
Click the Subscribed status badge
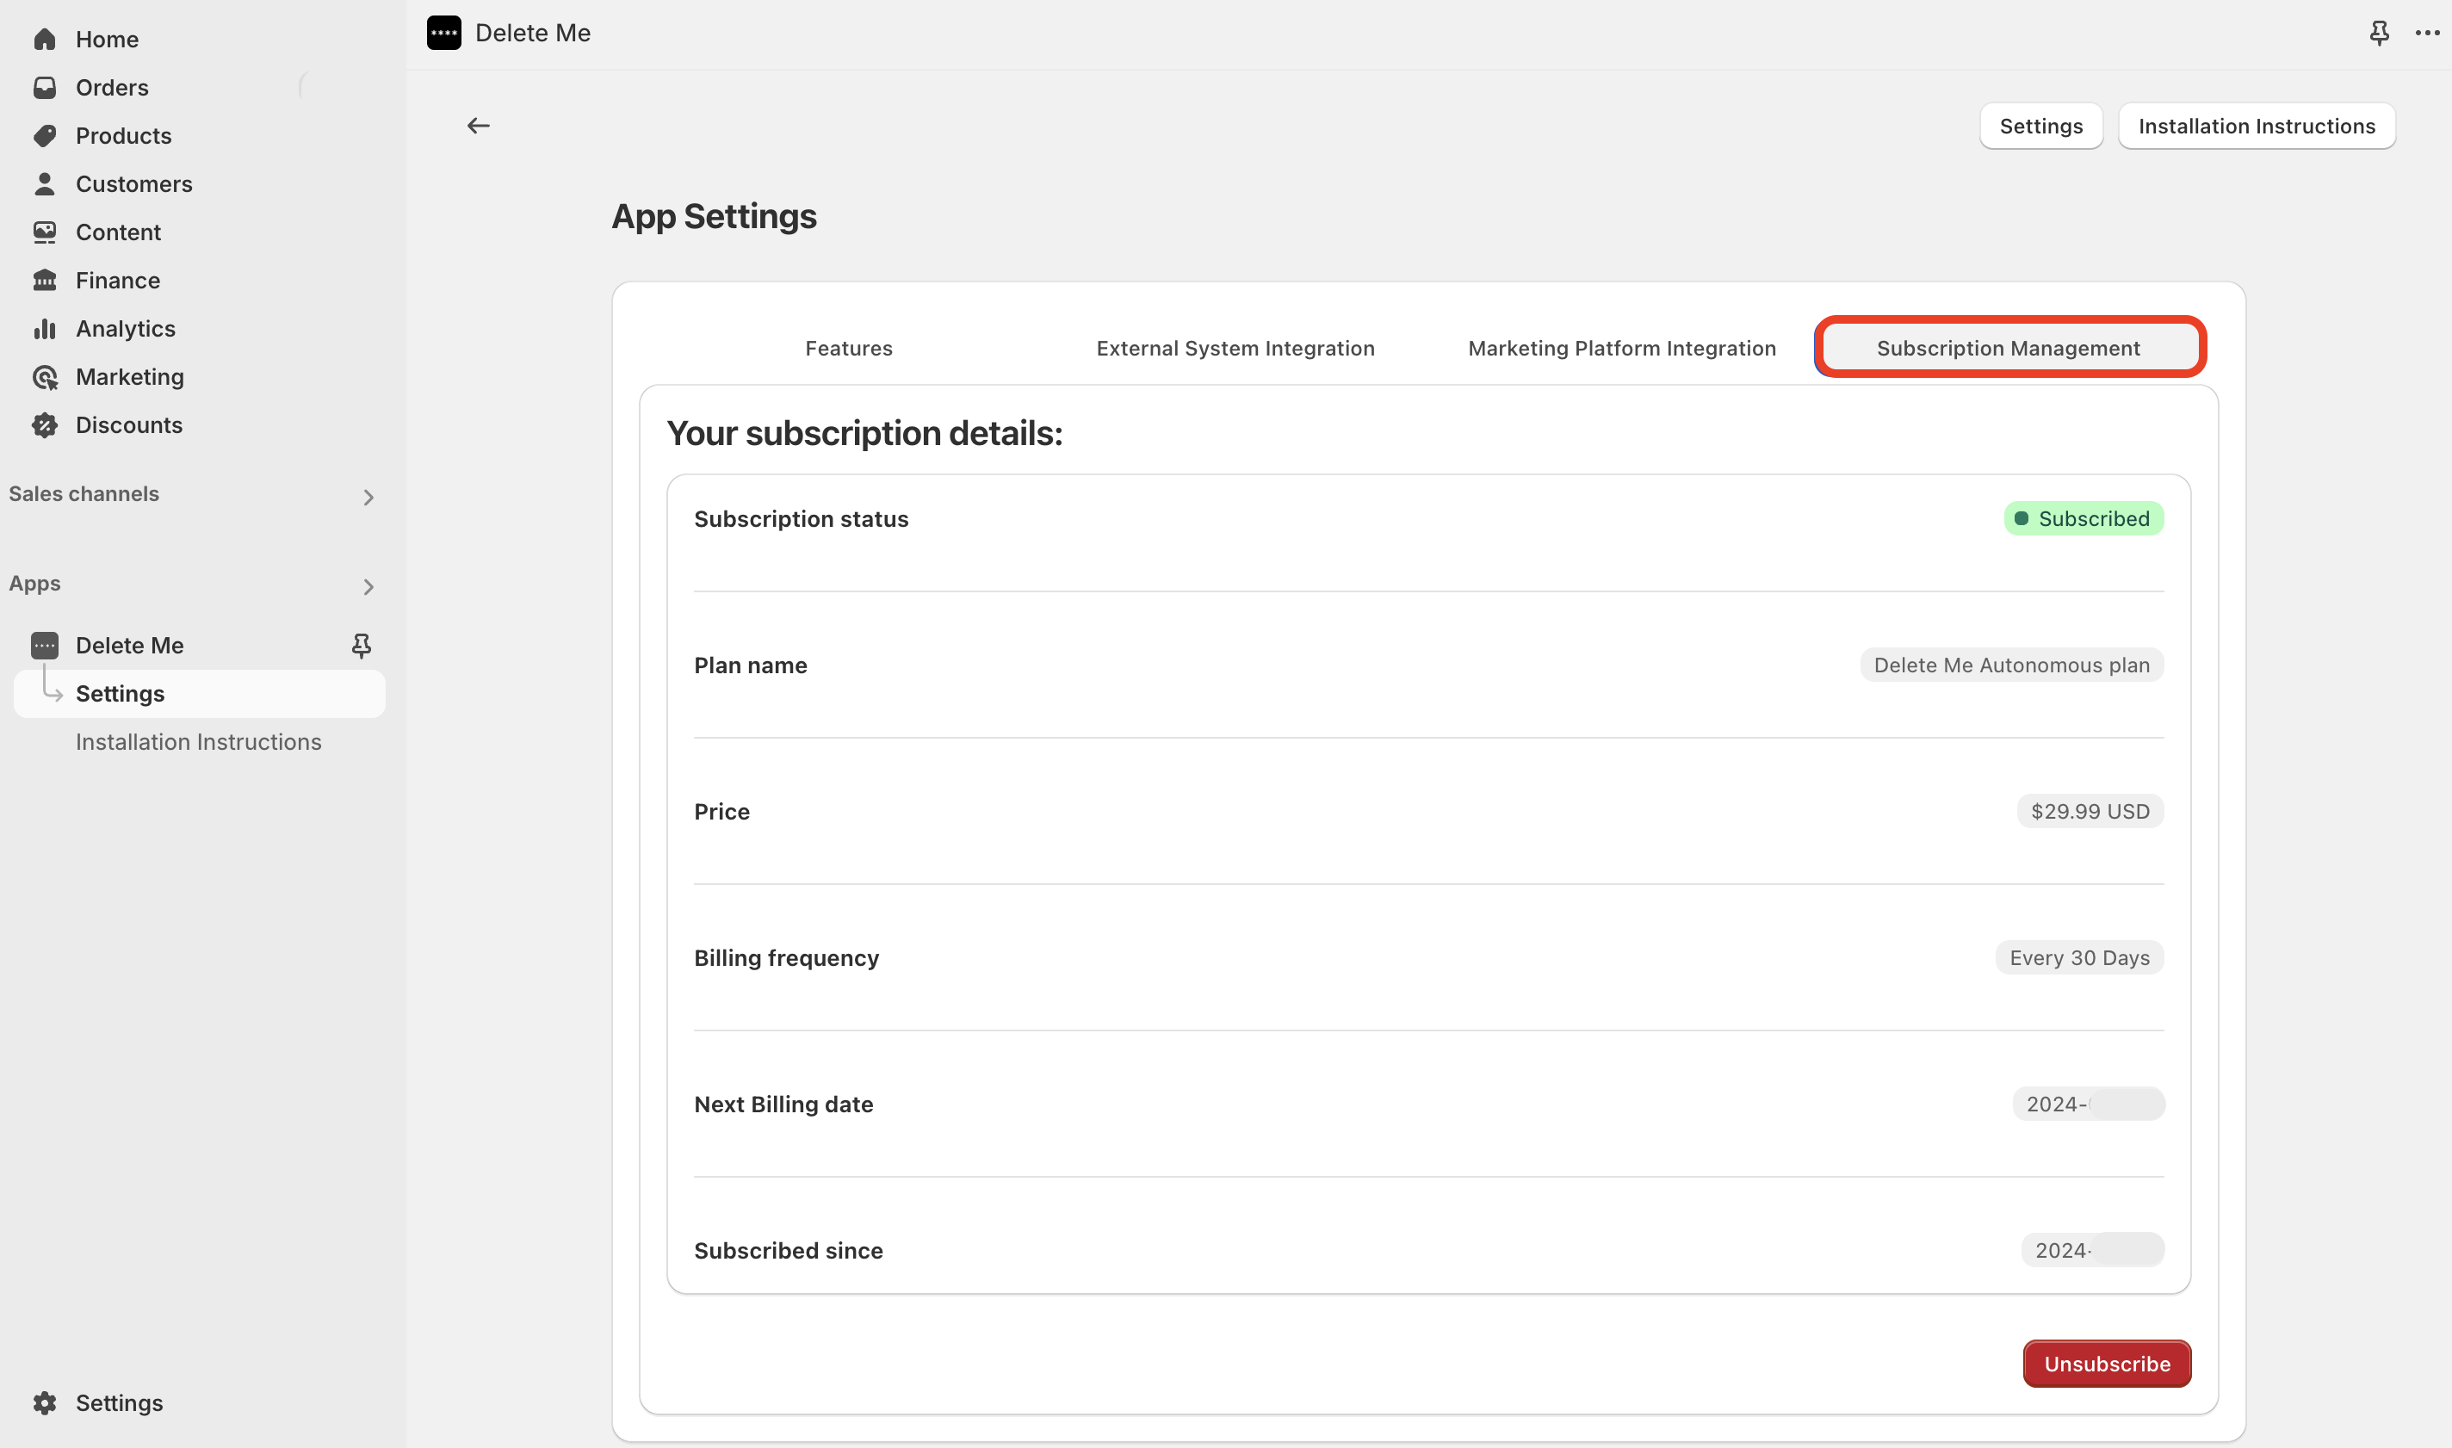click(x=2084, y=518)
